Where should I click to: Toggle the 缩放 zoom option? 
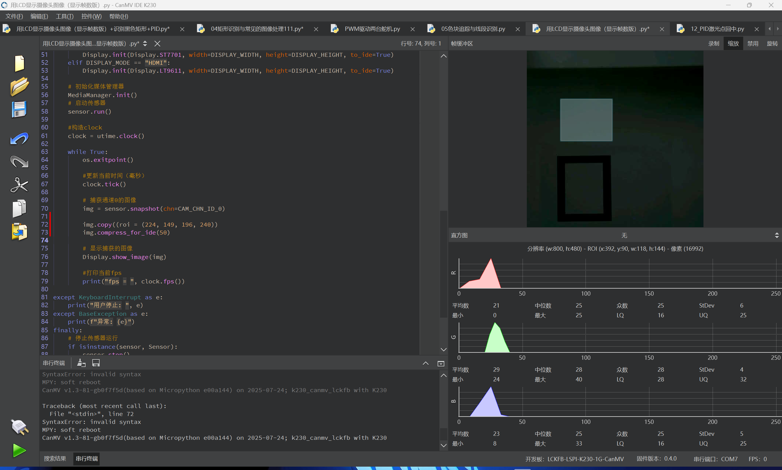[733, 43]
